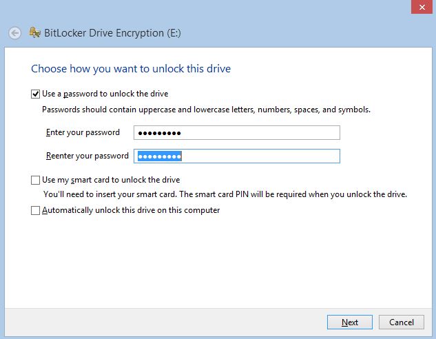Viewport: 436px width, 339px height.
Task: Click heading Choose how you want to unlock
Action: (131, 69)
